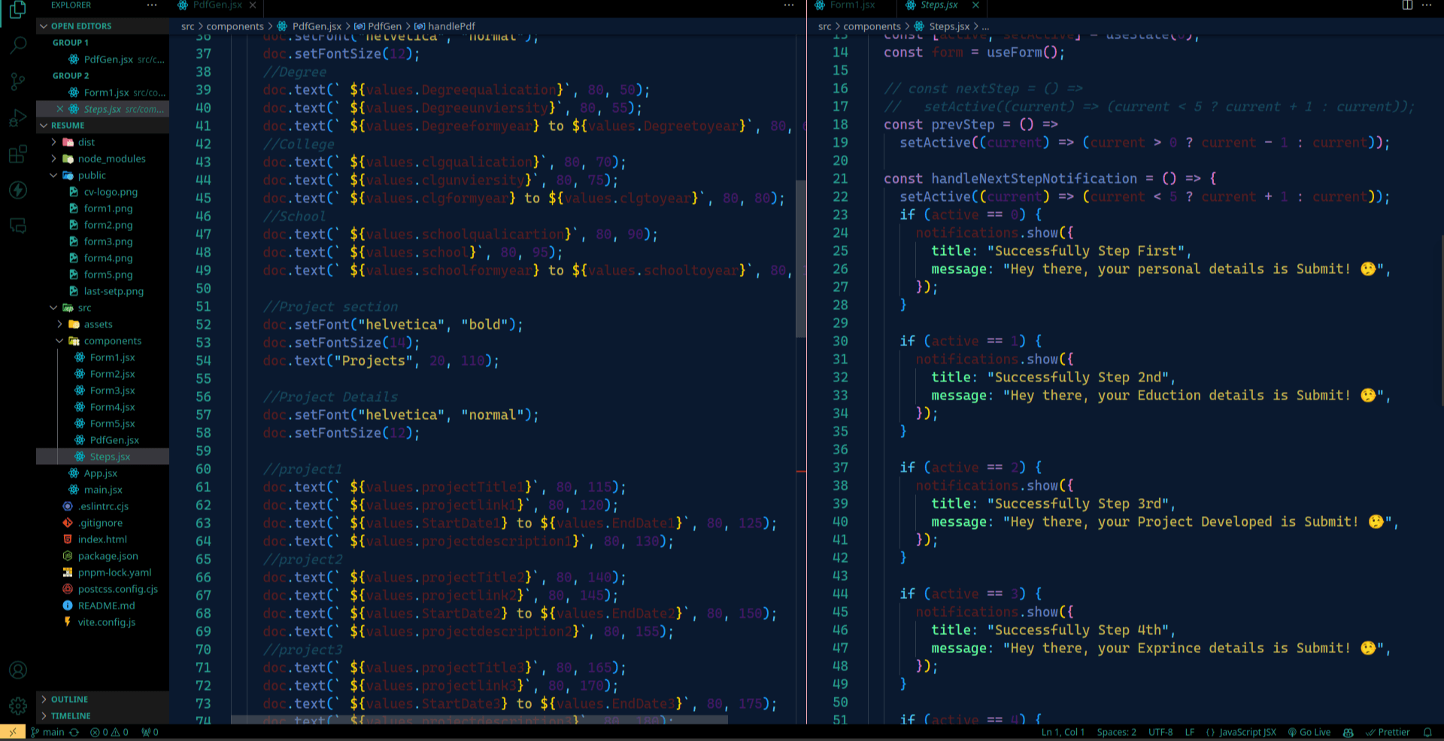1444x741 pixels.
Task: Click Go Live in status bar
Action: pyautogui.click(x=1309, y=732)
